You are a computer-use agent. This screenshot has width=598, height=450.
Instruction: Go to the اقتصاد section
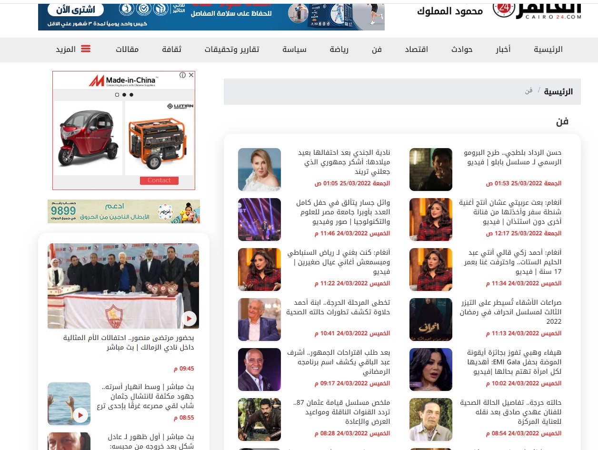tap(416, 50)
